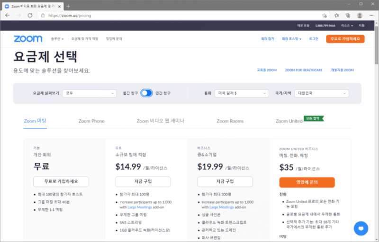Click the Zoom logo

point(28,39)
